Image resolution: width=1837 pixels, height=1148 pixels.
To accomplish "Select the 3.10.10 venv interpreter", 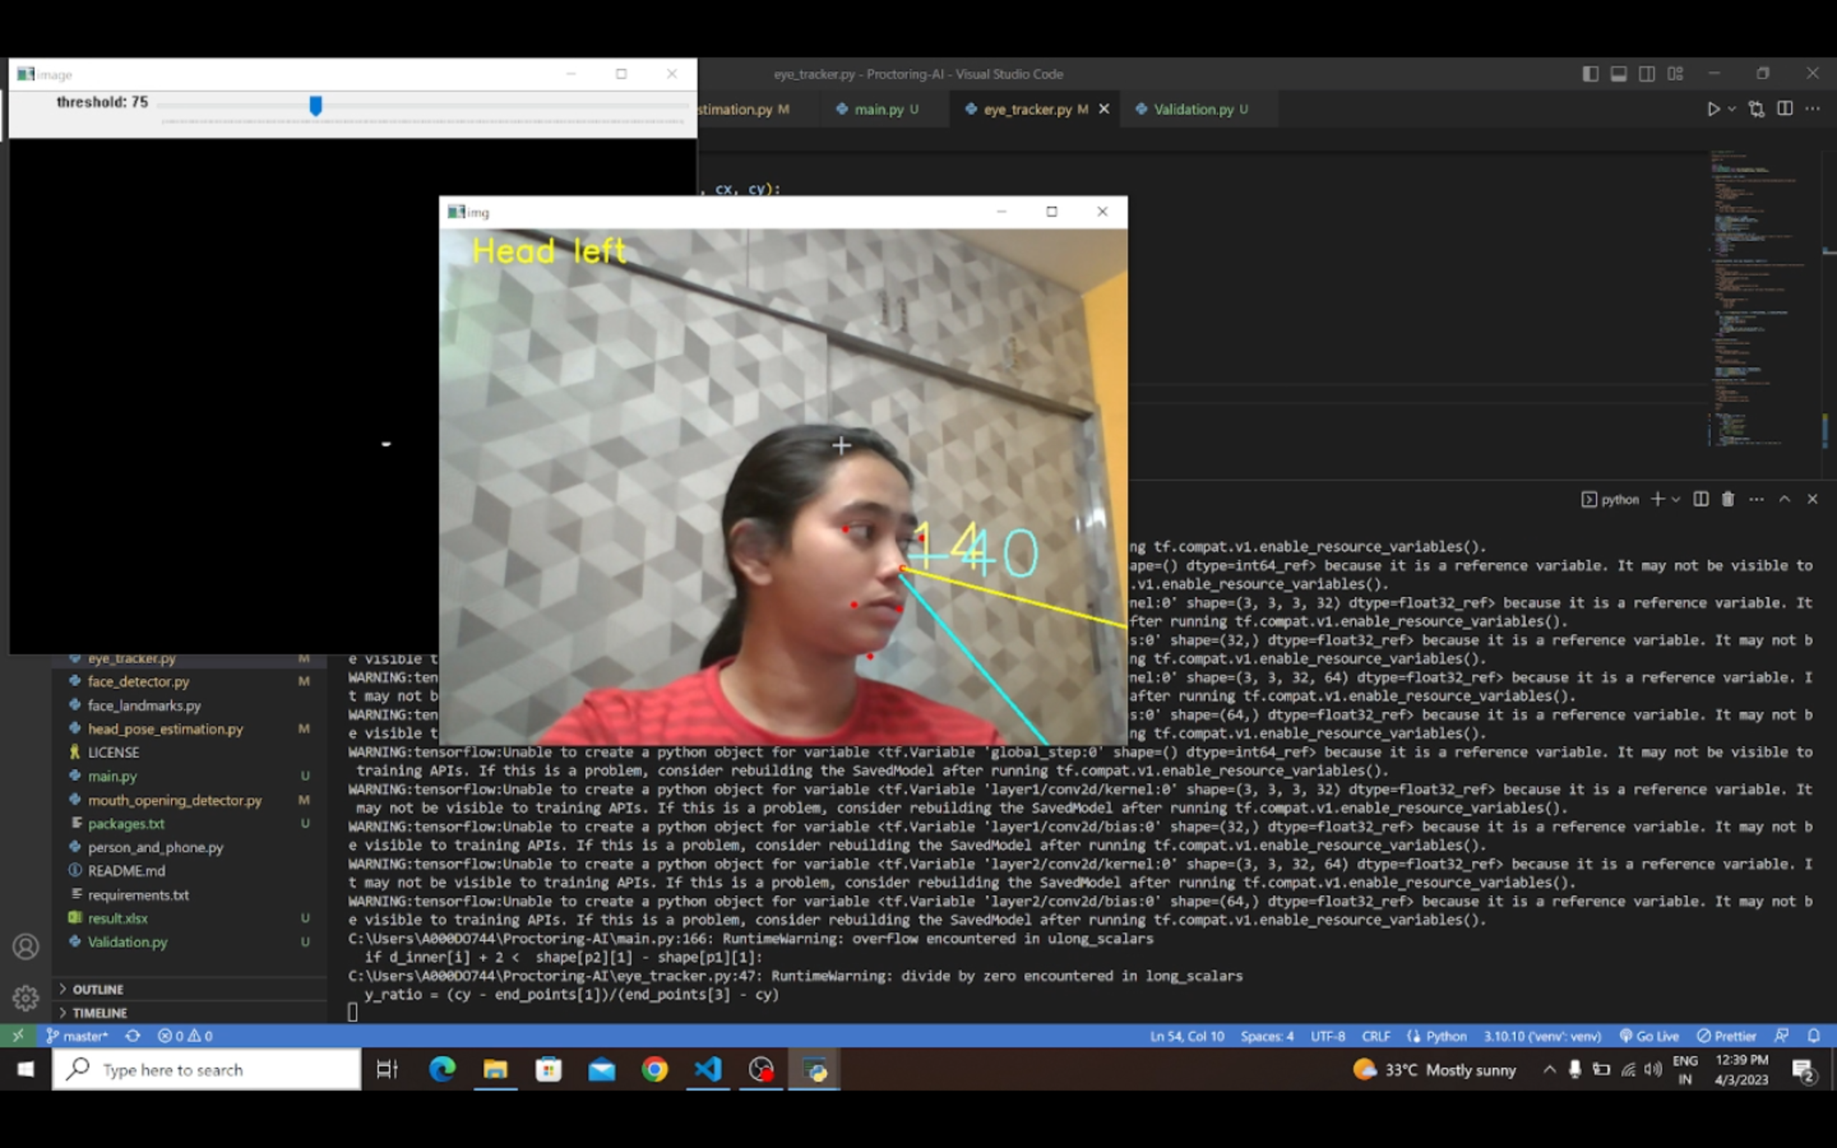I will pos(1542,1036).
